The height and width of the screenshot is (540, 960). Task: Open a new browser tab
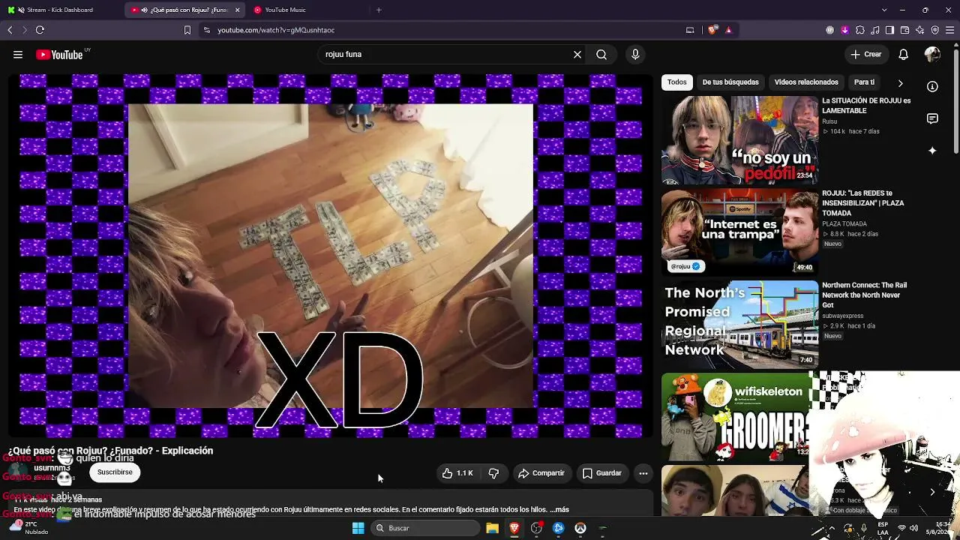(379, 10)
